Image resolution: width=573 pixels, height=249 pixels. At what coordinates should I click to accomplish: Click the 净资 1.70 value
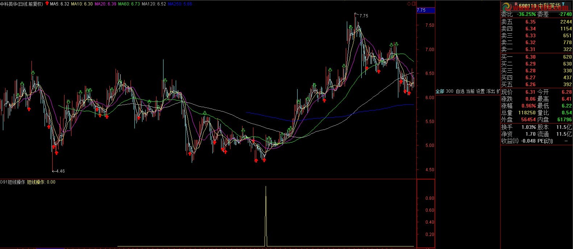(x=531, y=134)
